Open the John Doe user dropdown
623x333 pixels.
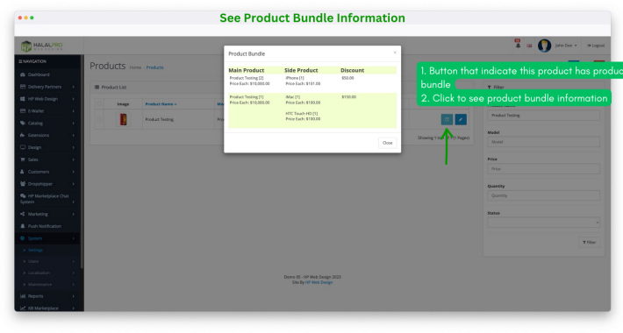tap(566, 46)
